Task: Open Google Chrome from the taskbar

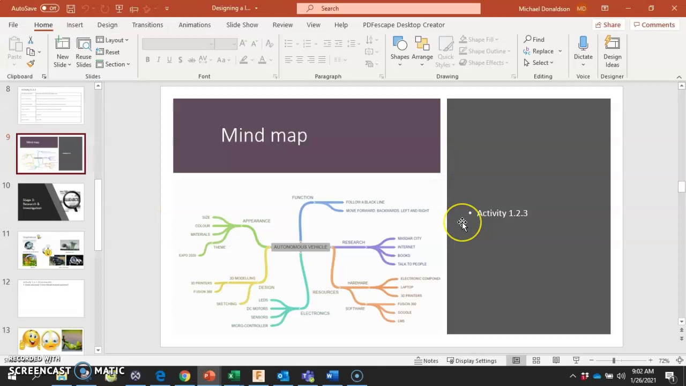Action: tap(184, 376)
